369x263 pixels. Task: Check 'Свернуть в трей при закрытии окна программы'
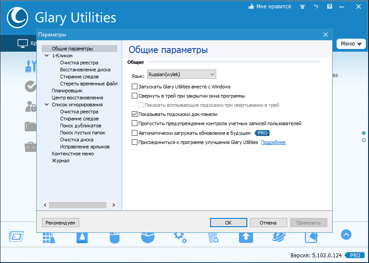134,96
